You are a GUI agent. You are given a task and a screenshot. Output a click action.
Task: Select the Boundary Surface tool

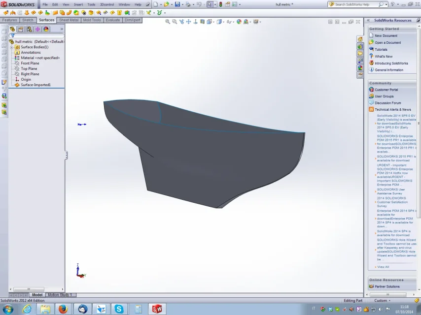[x=34, y=13]
